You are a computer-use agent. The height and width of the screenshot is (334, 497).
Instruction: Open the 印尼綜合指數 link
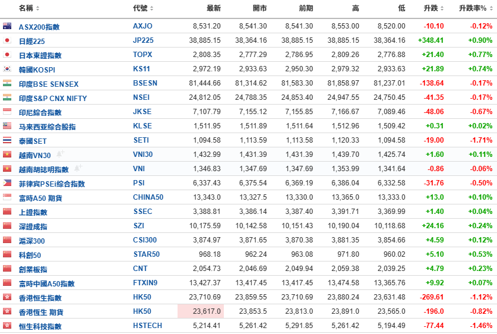coord(40,112)
